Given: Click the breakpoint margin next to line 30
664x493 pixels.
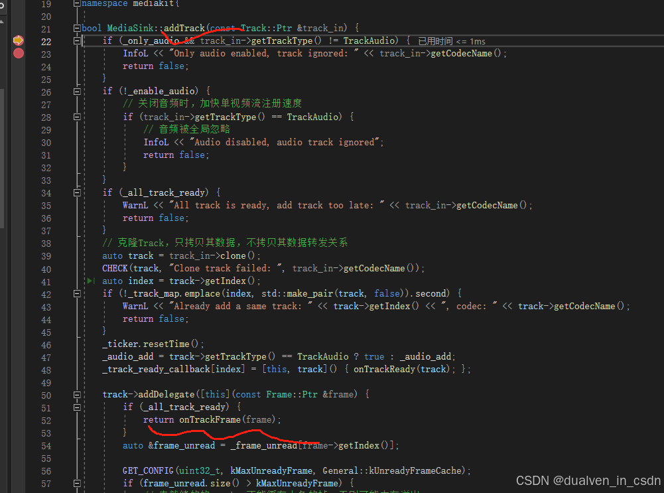Looking at the screenshot, I should coord(18,141).
